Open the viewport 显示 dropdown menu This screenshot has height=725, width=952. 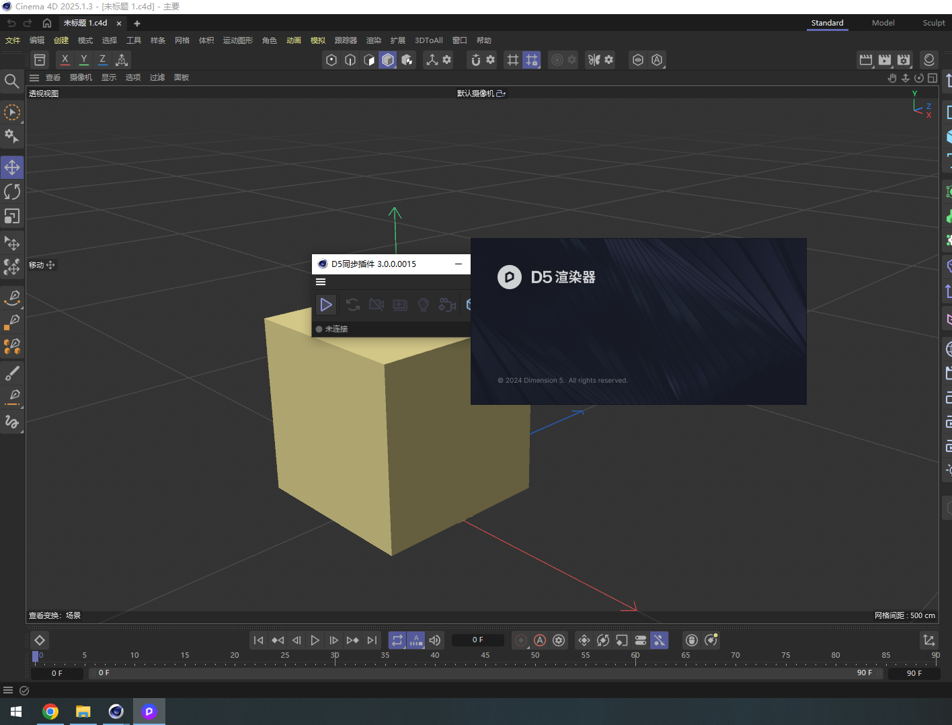click(109, 77)
